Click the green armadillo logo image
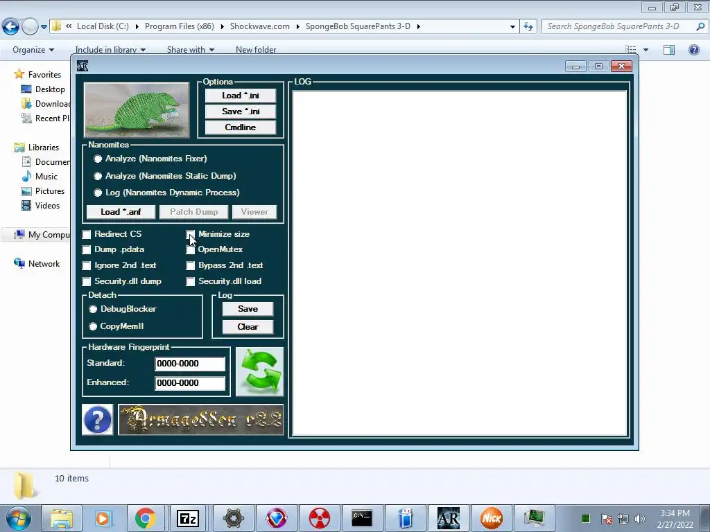Screen dimensions: 710x532 pos(137,110)
